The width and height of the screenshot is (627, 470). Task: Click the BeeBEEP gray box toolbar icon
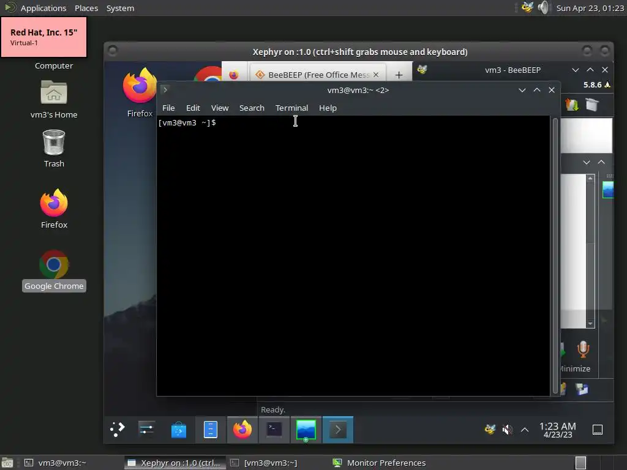click(592, 105)
